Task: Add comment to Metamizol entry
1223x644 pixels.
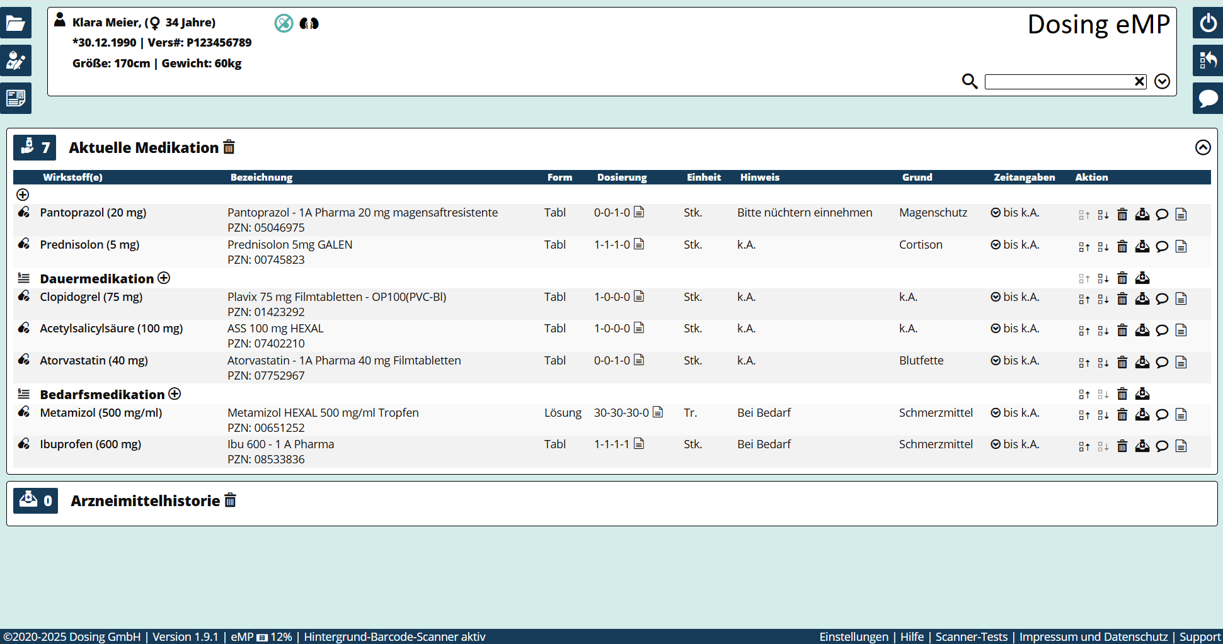Action: tap(1162, 414)
